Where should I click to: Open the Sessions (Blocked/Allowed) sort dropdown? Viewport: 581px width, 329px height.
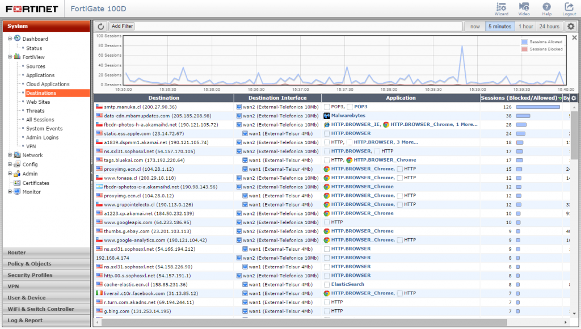tap(561, 98)
